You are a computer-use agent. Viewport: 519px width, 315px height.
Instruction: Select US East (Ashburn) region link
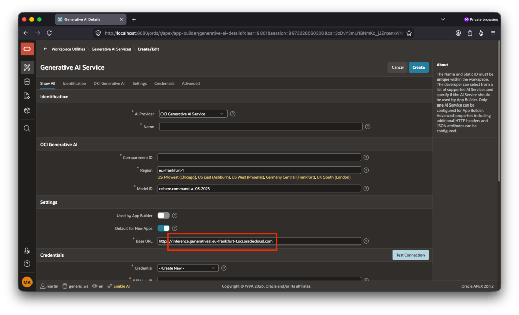(x=214, y=177)
